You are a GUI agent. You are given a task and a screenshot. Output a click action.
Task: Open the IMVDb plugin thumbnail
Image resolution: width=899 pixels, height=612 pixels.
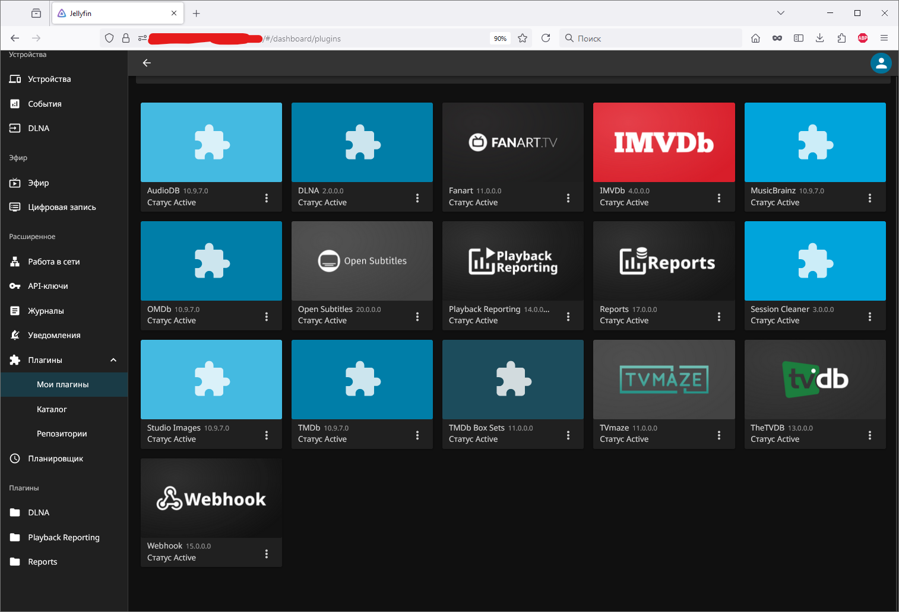click(664, 142)
